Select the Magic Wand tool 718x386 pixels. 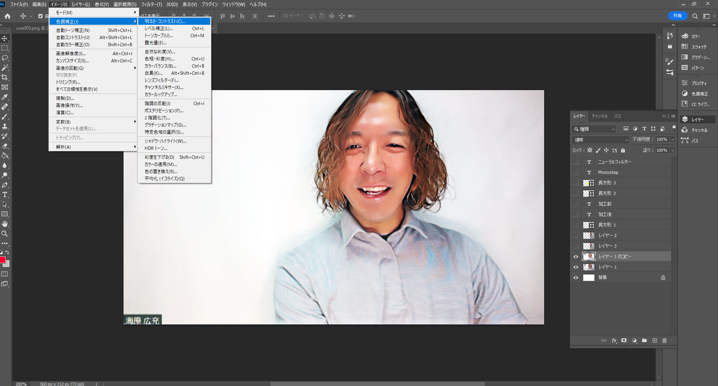pos(5,68)
